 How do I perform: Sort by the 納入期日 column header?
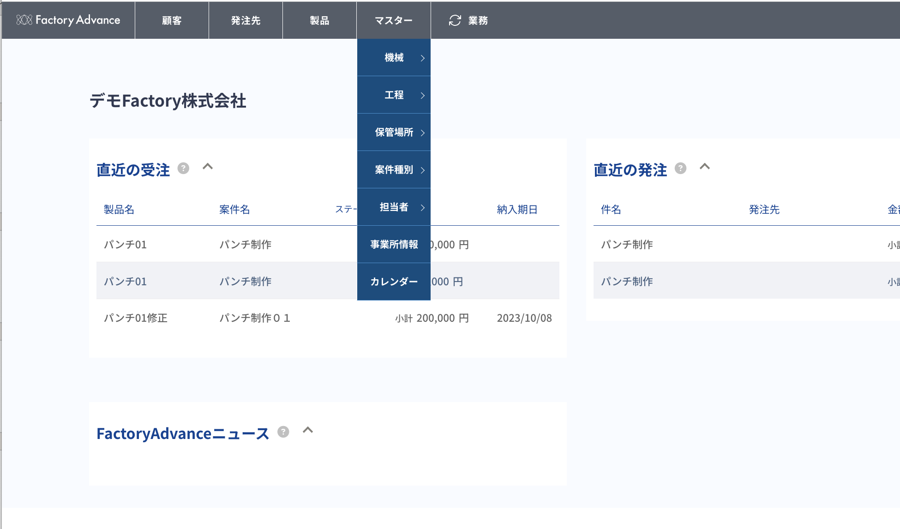(517, 210)
